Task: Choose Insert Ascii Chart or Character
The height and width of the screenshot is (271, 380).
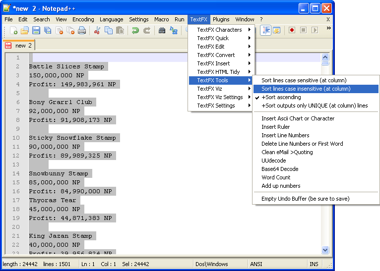Action: (x=316, y=118)
